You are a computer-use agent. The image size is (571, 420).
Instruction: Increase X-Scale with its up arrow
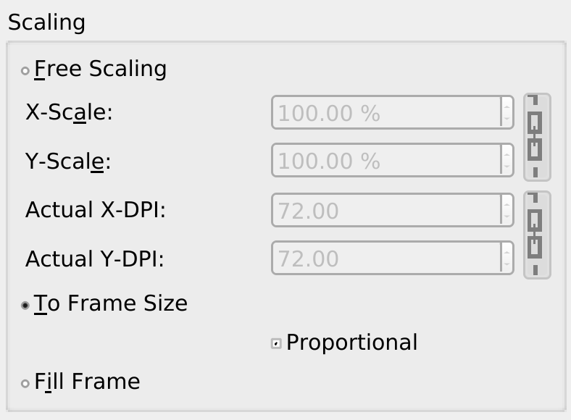pos(507,106)
